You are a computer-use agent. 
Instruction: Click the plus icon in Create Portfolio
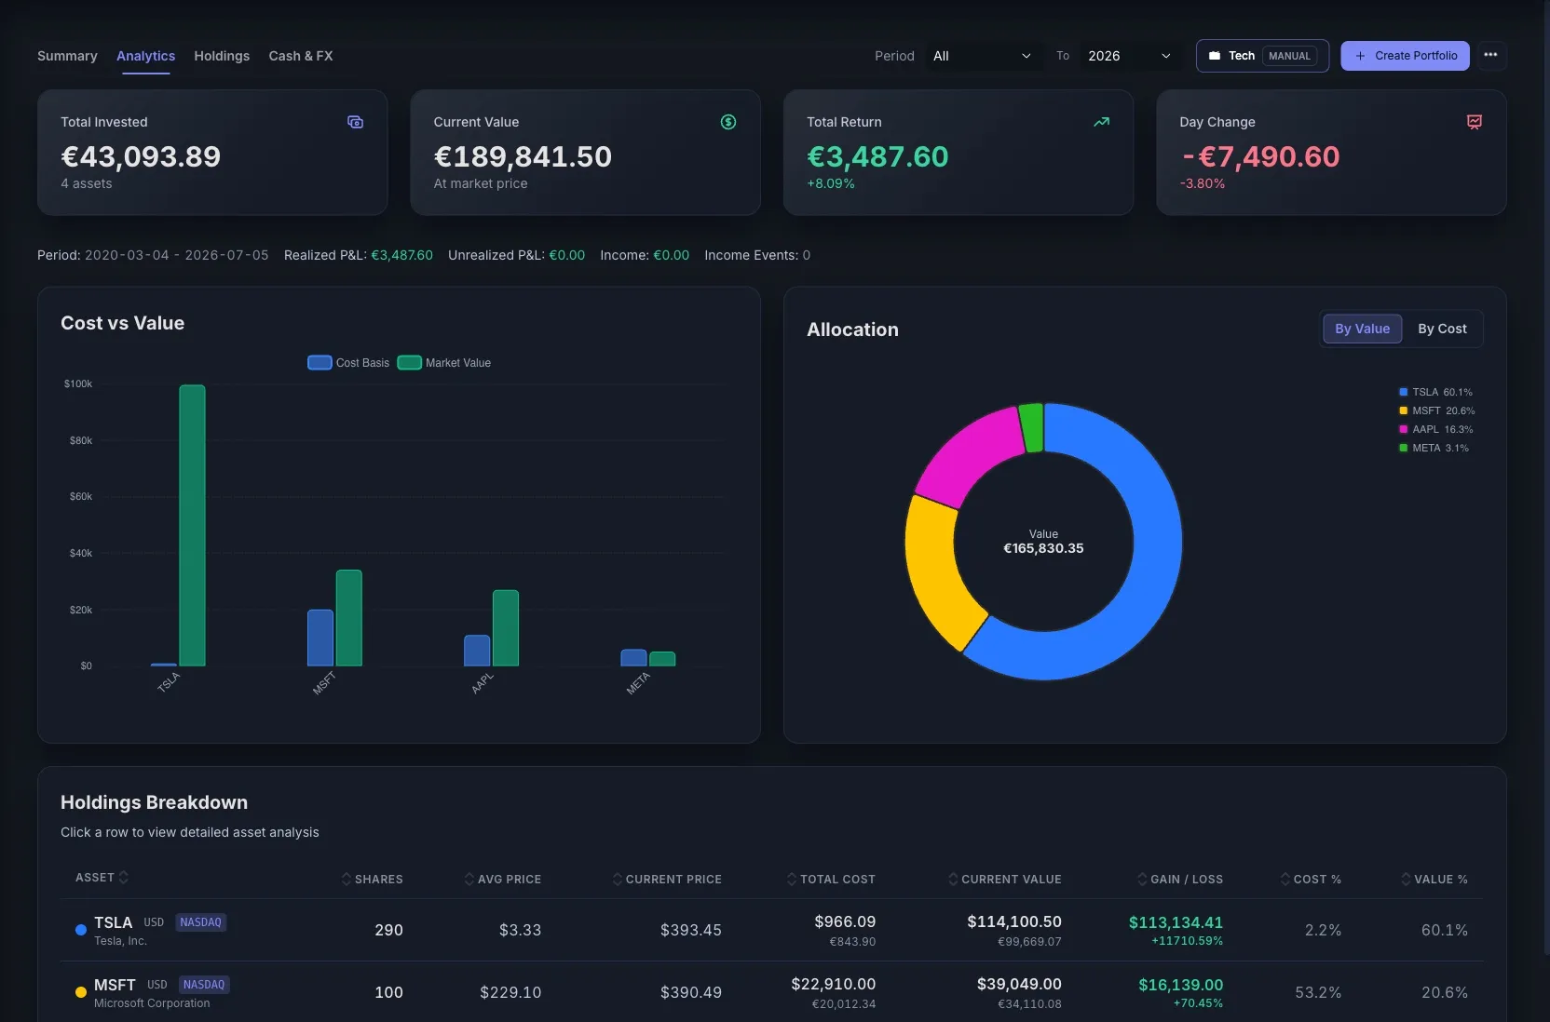[x=1360, y=56]
